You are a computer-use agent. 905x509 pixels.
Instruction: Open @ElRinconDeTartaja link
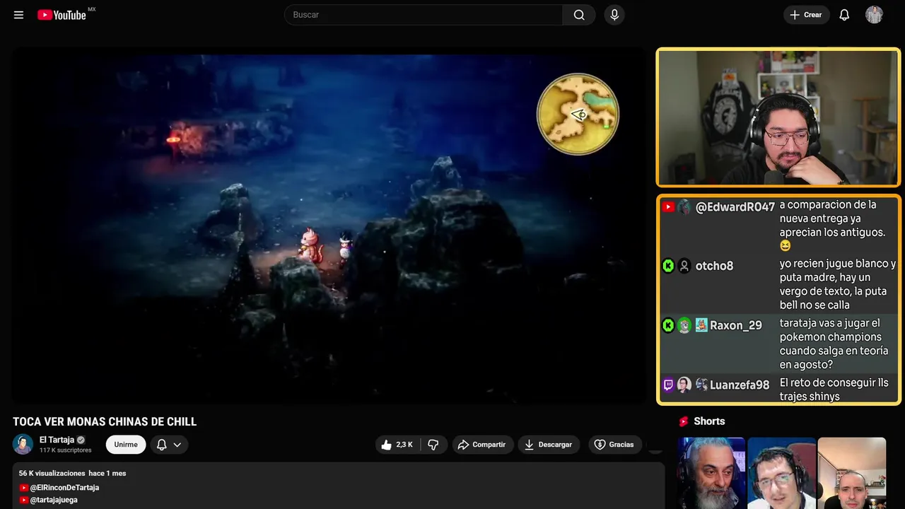[64, 488]
